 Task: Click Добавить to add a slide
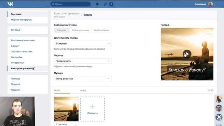pyautogui.click(x=92, y=109)
